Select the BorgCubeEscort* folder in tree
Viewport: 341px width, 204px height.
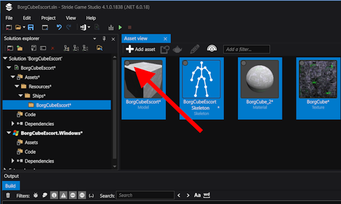point(57,105)
